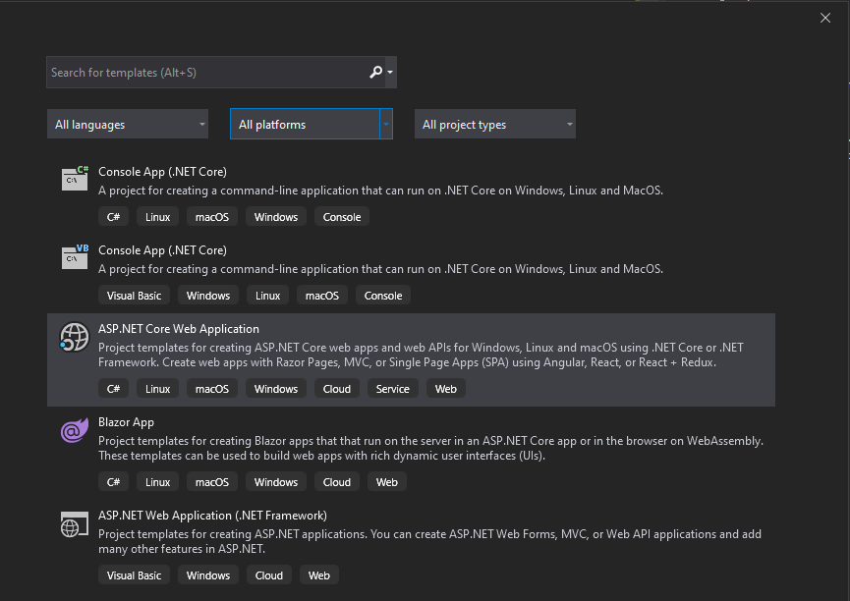Click the Cloud tag under Blazor App
The image size is (850, 601).
(x=337, y=482)
